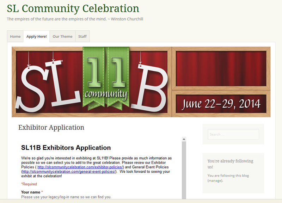
Task: Click the SL11B Exhibitors Application heading
Action: point(66,148)
